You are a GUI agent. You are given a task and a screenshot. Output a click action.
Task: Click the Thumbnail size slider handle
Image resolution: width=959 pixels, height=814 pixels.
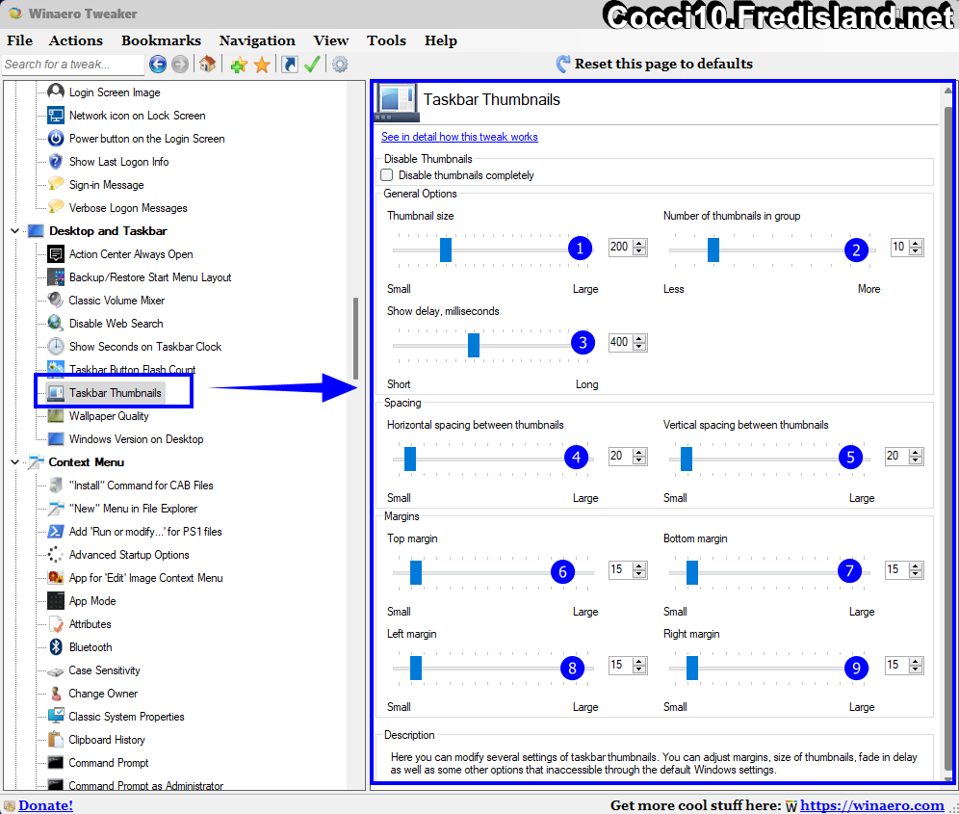[446, 249]
